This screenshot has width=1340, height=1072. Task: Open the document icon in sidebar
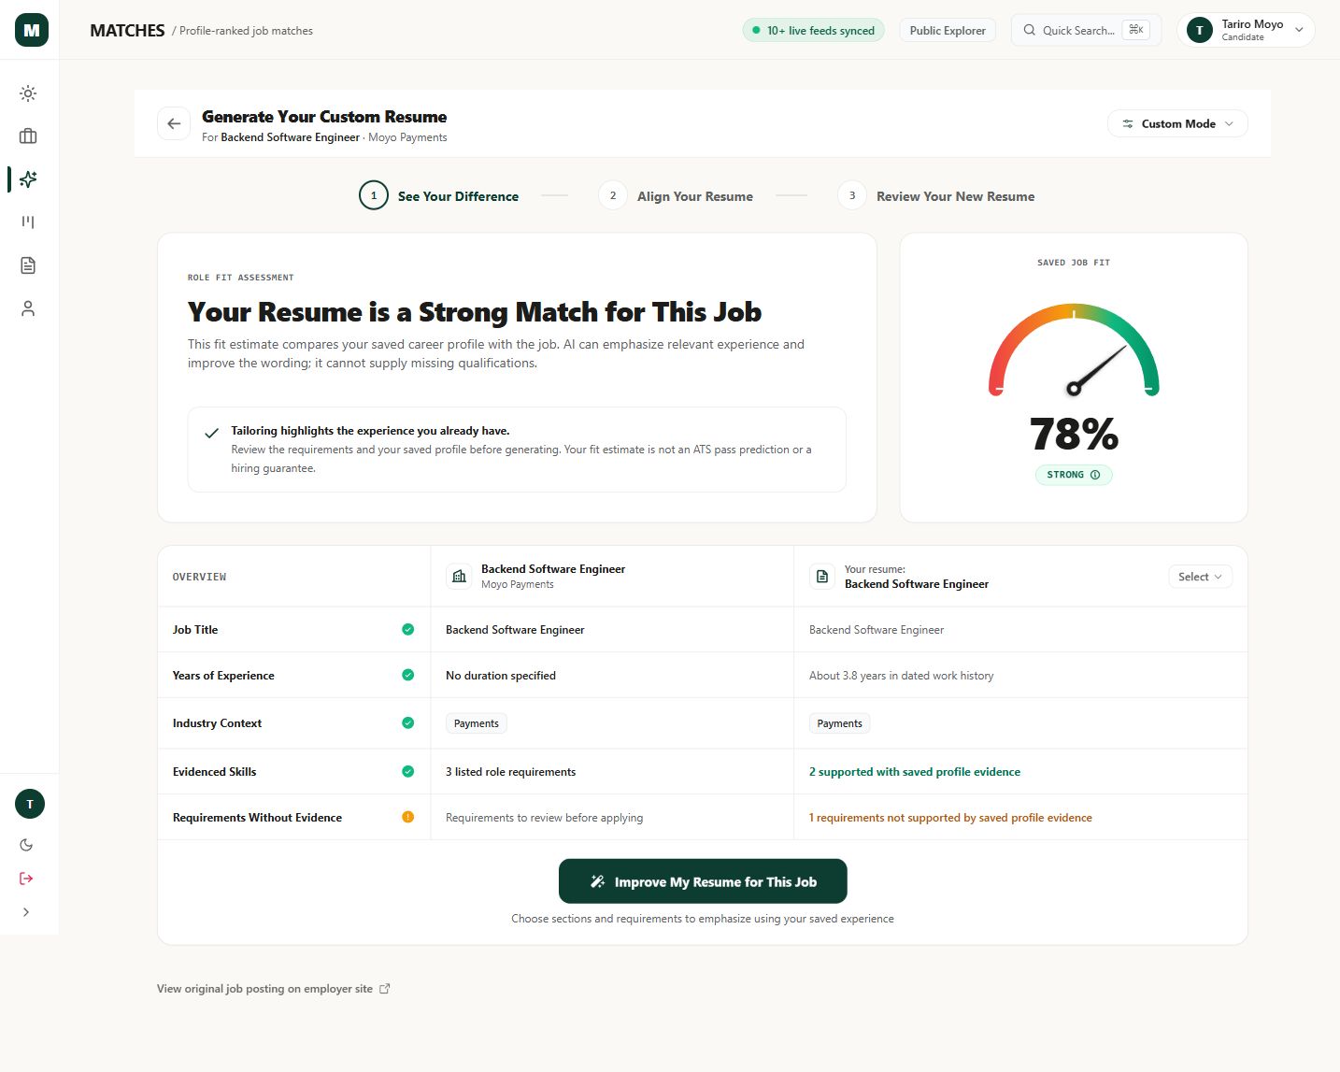pyautogui.click(x=28, y=265)
